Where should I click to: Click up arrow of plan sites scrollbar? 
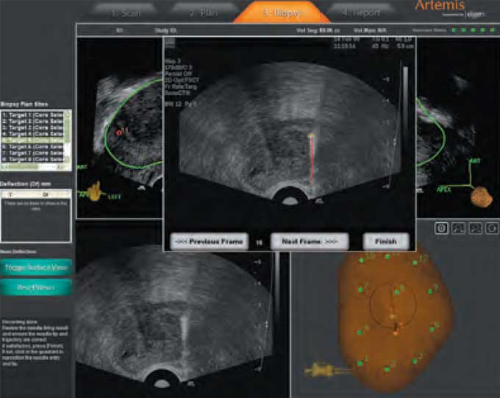[x=68, y=114]
